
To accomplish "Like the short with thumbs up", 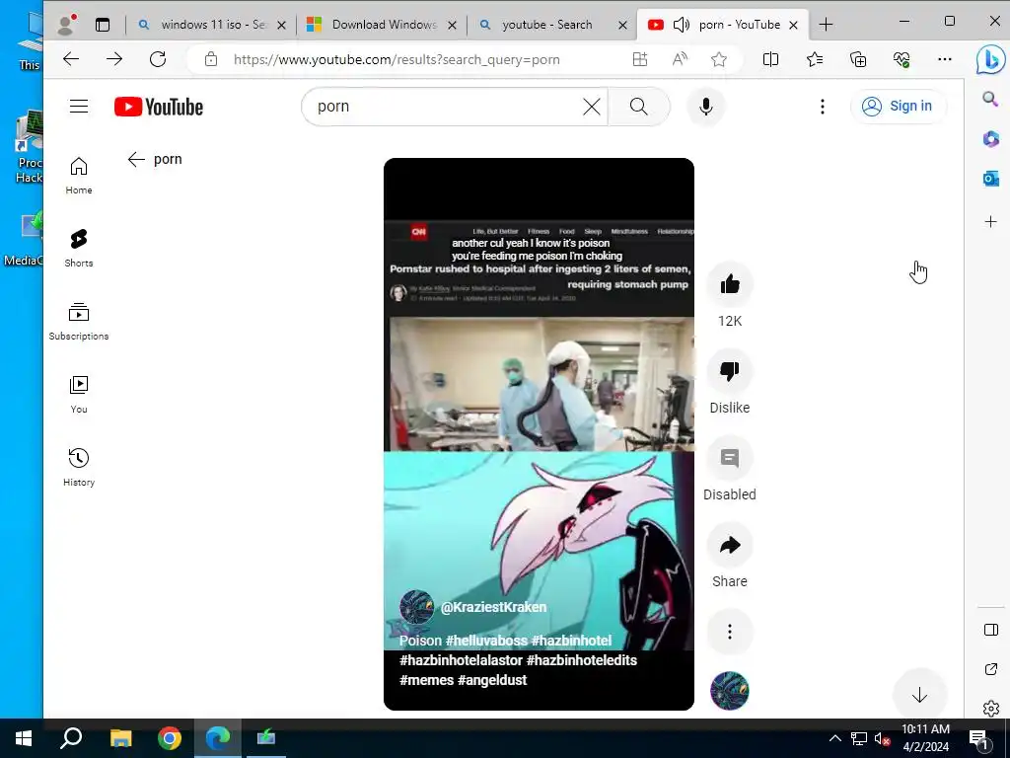I will point(730,283).
